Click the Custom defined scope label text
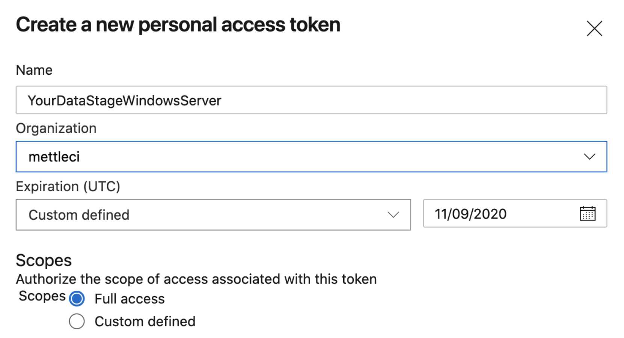The image size is (624, 338). [145, 321]
